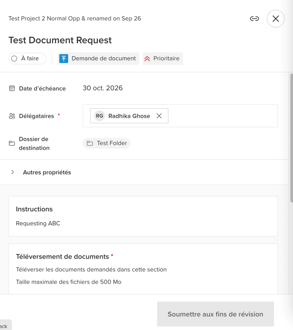
Task: Open the Test Folder chip
Action: click(107, 143)
